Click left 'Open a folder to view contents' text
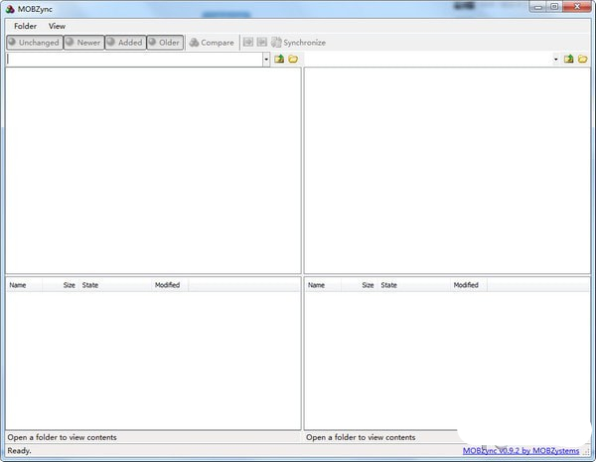 click(62, 438)
